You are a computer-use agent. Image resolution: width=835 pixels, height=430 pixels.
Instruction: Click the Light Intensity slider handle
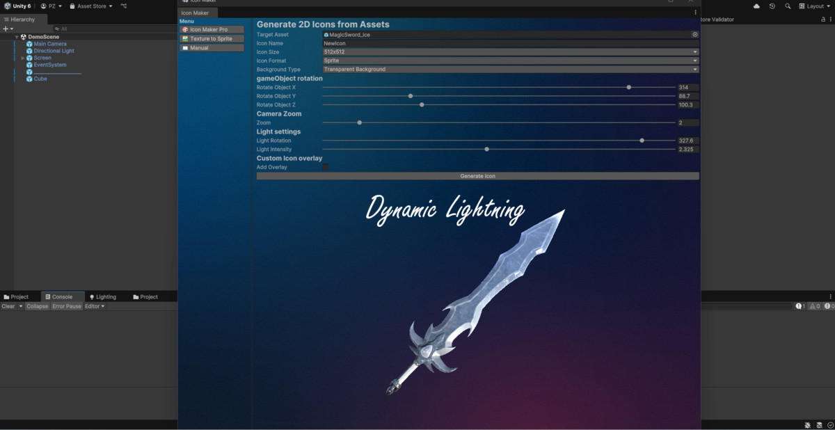click(486, 150)
